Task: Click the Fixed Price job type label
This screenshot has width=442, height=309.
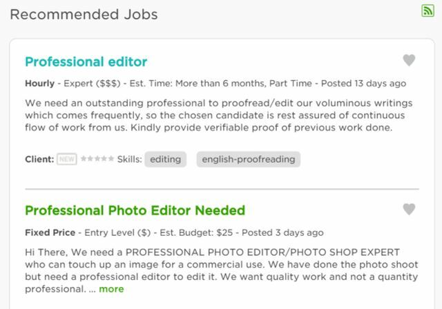Action: pyautogui.click(x=50, y=232)
